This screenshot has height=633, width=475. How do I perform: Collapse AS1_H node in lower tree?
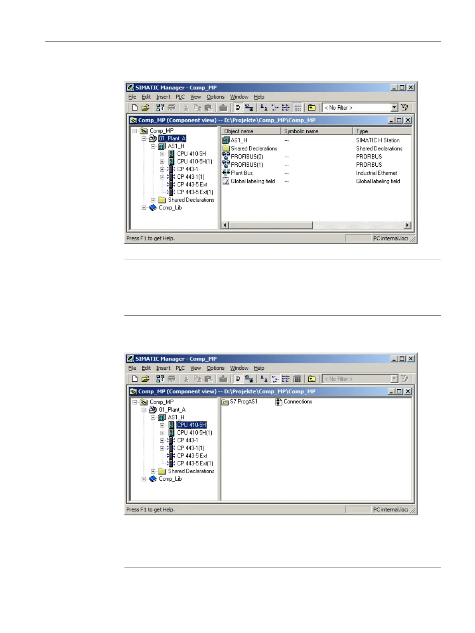tap(153, 418)
